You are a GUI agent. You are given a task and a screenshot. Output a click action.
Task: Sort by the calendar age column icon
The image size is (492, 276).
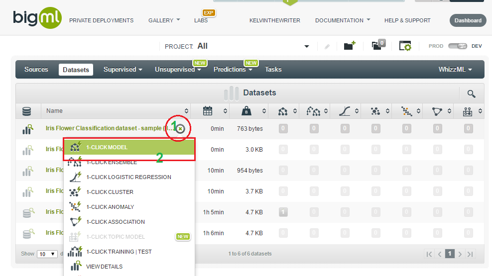[208, 111]
